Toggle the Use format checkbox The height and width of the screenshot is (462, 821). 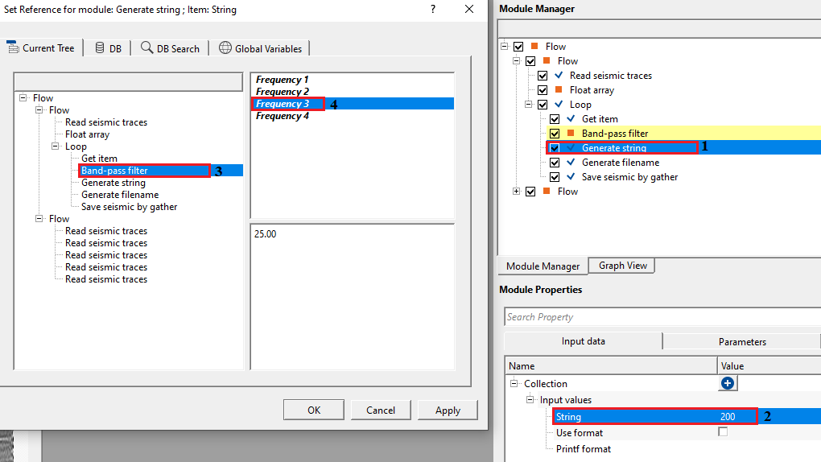pos(723,432)
